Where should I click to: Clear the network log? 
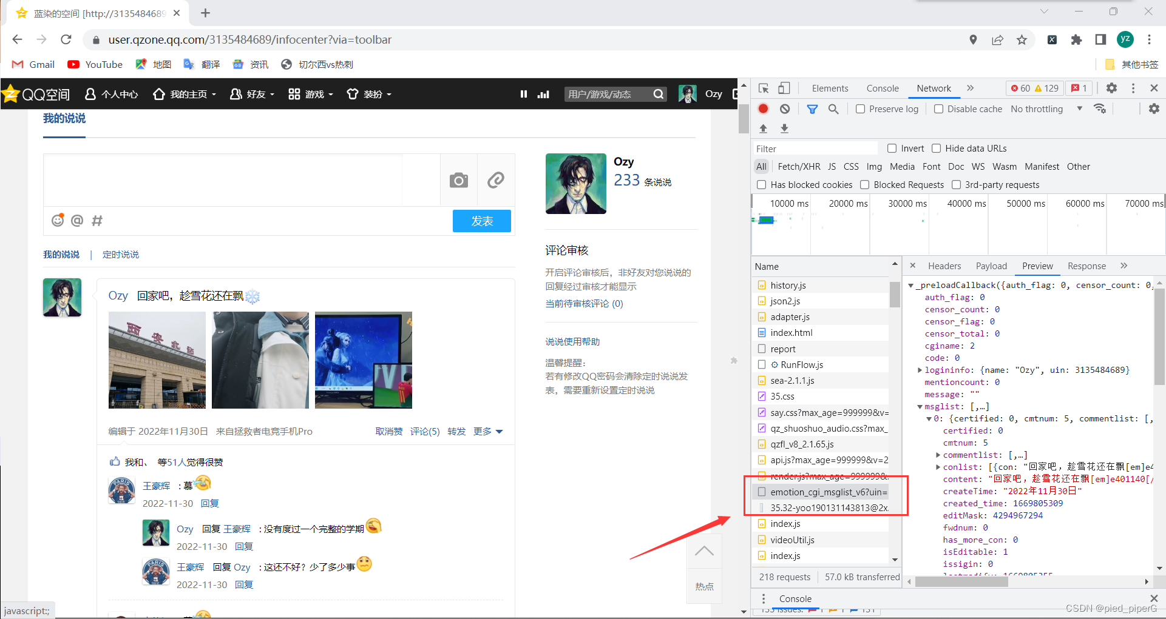coord(785,109)
